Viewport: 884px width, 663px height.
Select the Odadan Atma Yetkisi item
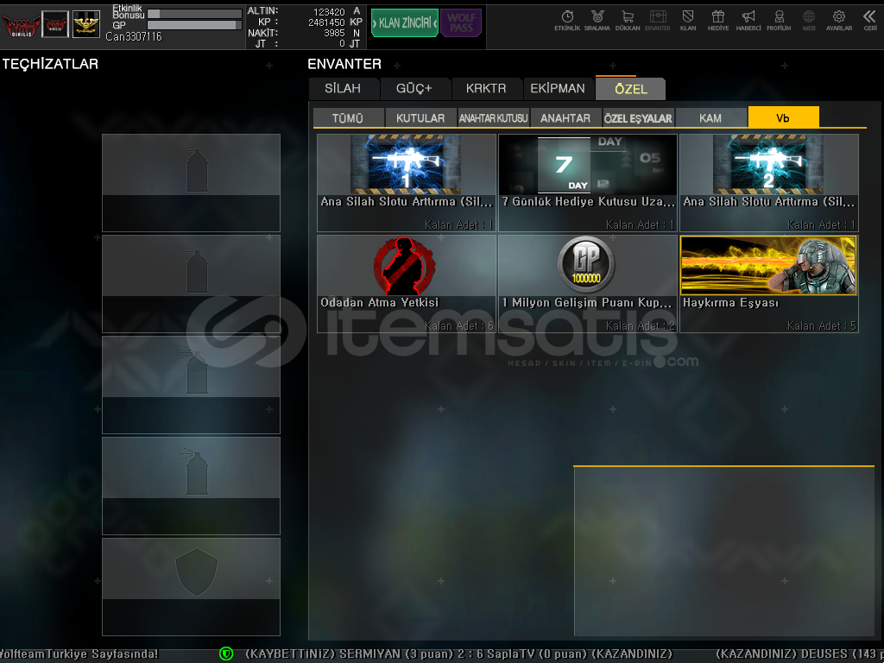click(x=407, y=283)
